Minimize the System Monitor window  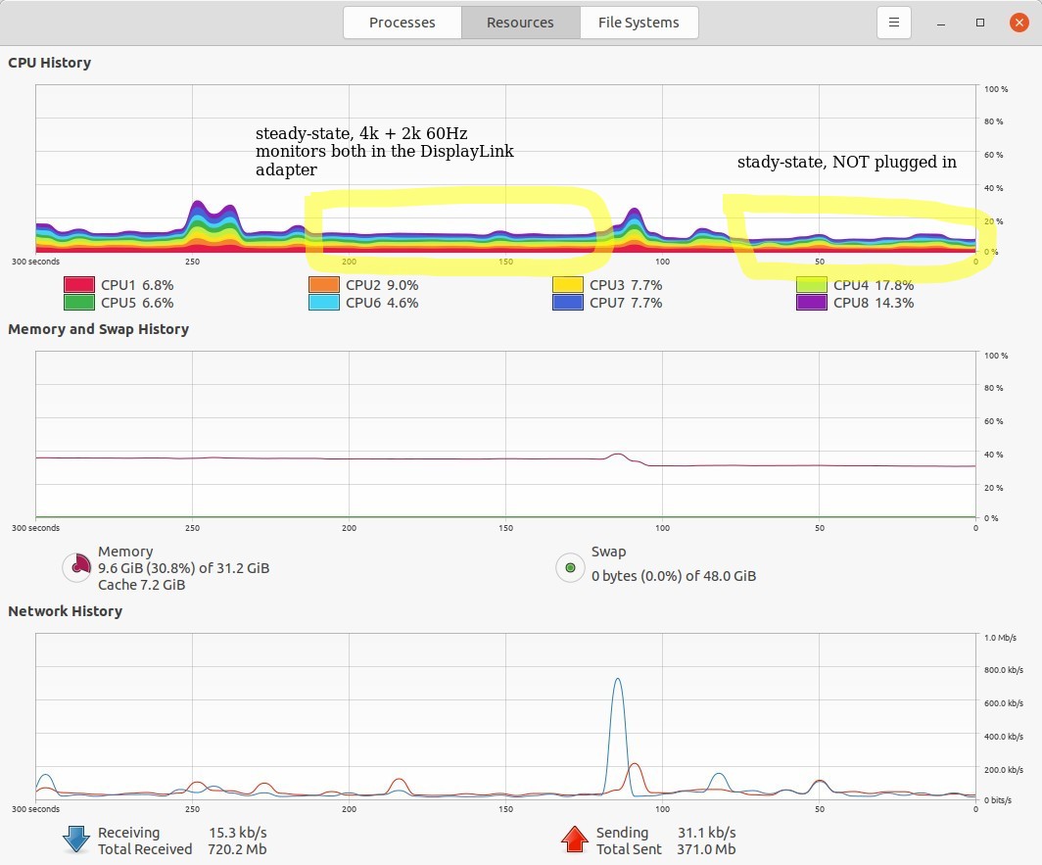coord(941,23)
